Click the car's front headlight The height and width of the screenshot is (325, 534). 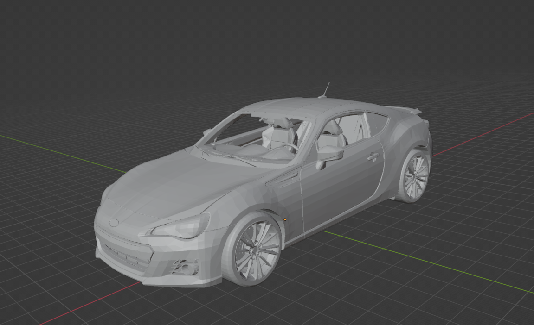[180, 226]
